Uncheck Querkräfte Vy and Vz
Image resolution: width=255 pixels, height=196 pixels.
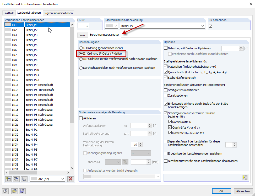point(170,128)
